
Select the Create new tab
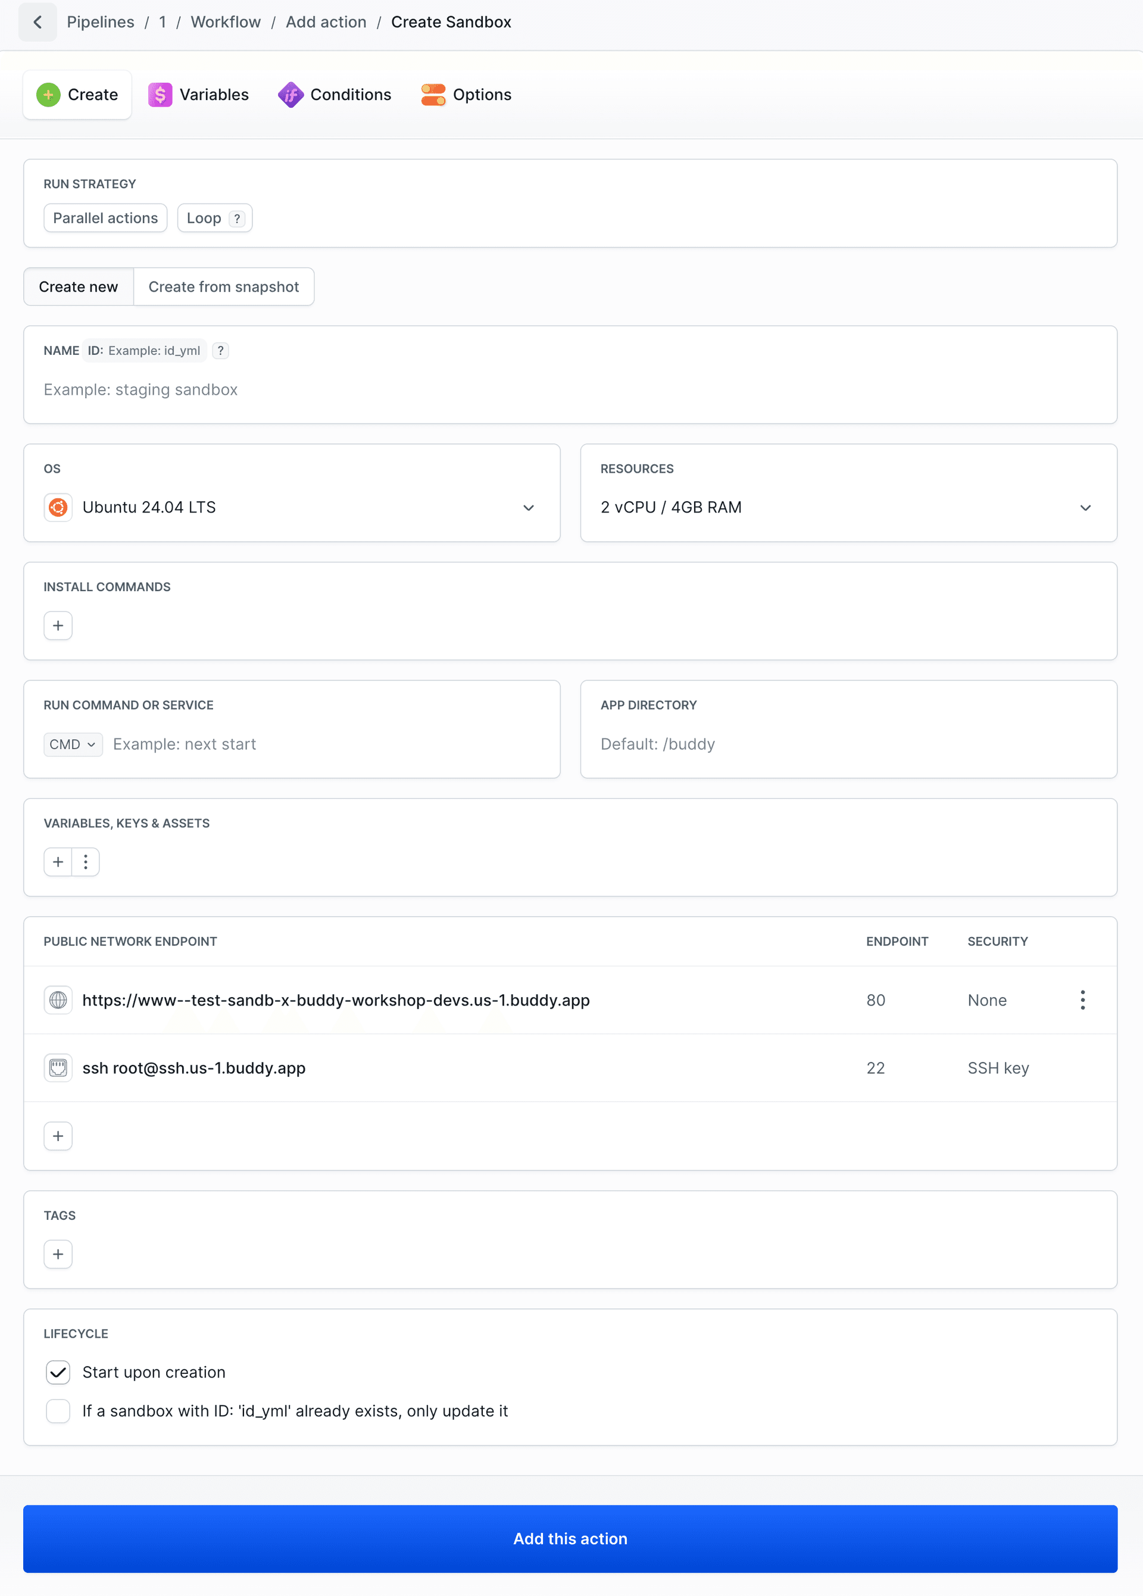[x=78, y=286]
